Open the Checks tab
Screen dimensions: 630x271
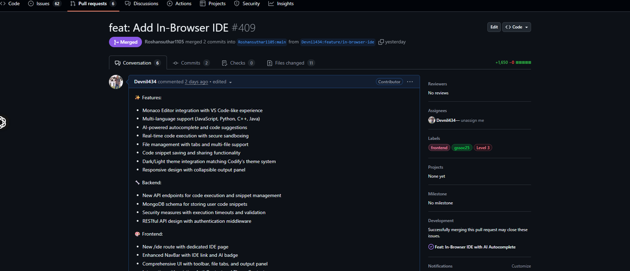[238, 63]
